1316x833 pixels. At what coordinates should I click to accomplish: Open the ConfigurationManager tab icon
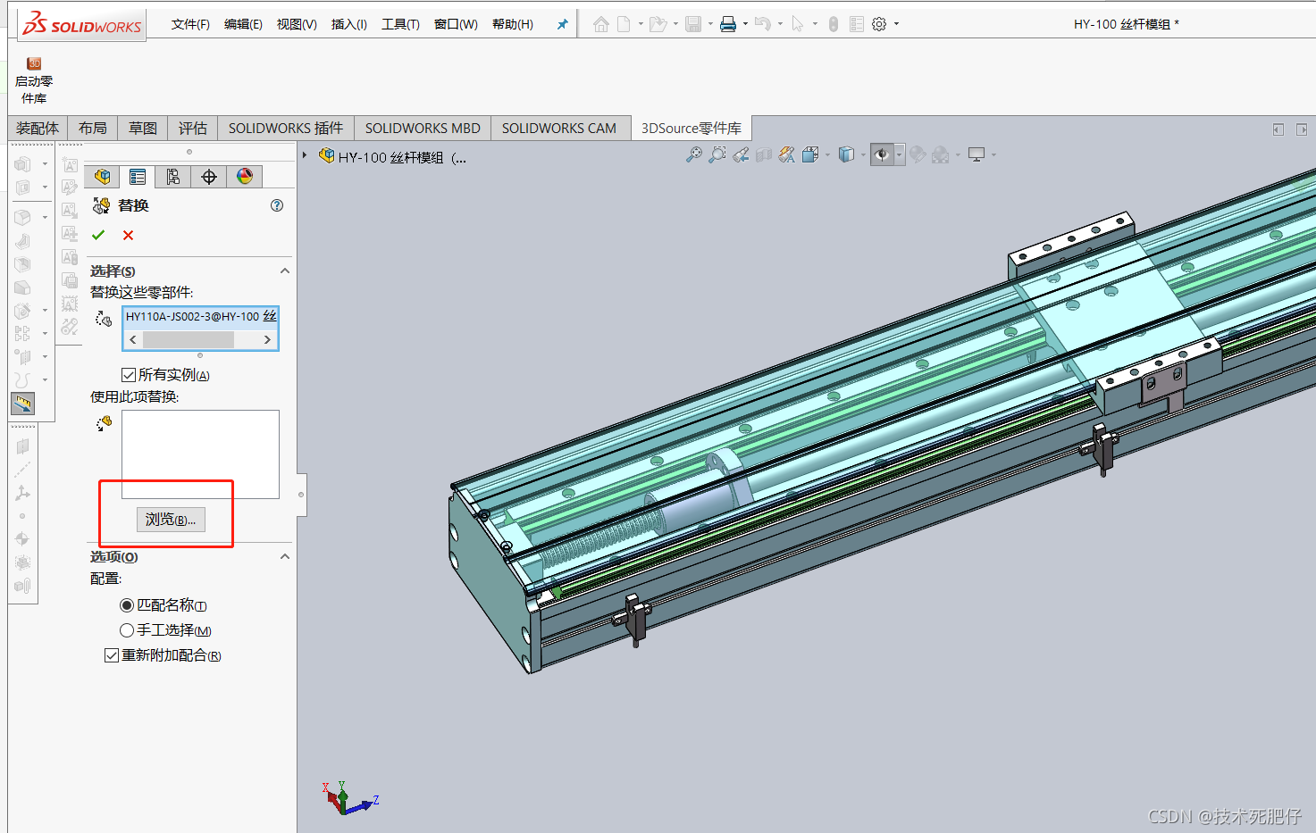(172, 177)
